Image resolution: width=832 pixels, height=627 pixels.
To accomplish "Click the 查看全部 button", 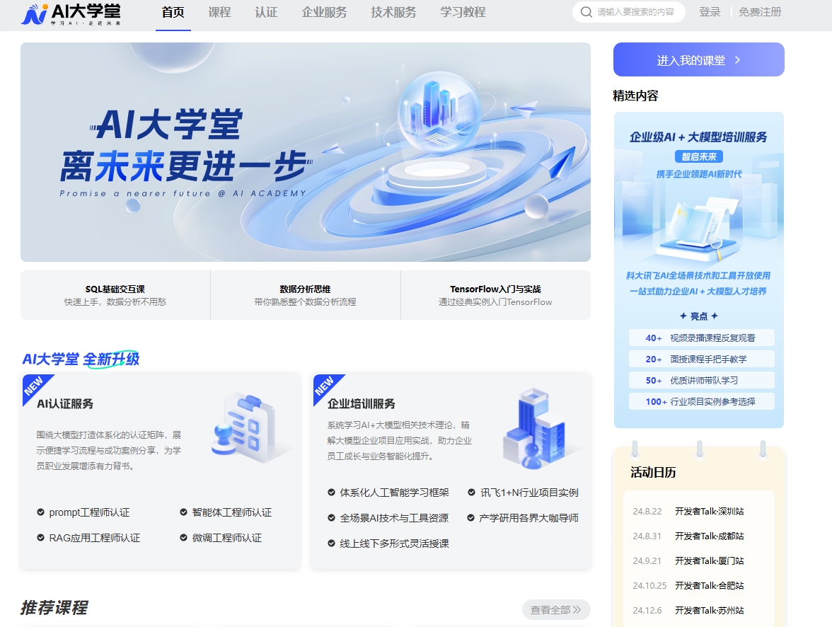I will coord(556,609).
